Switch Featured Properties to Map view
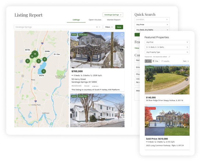This screenshot has width=201, height=162. tap(155, 61)
